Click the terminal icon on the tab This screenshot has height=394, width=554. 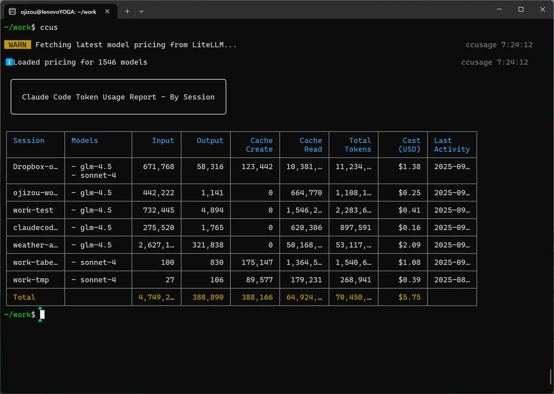(12, 12)
